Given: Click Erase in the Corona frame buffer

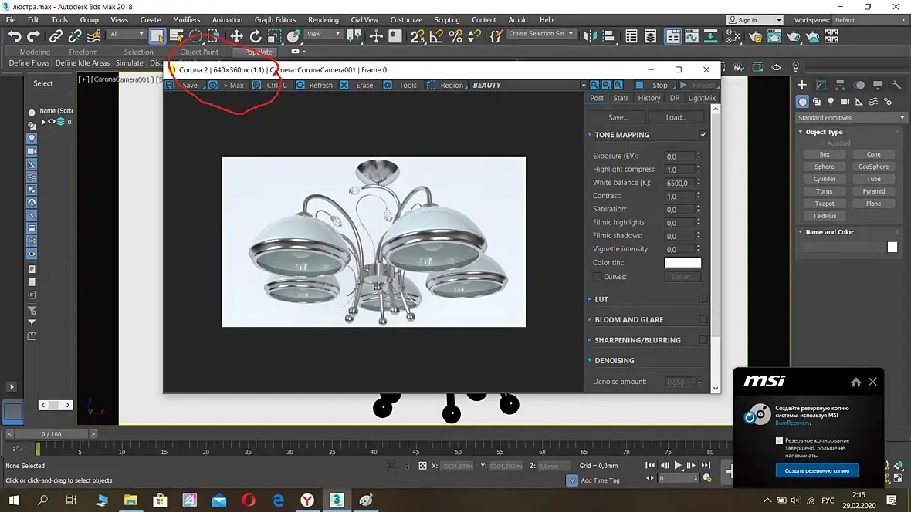Looking at the screenshot, I should pos(364,86).
